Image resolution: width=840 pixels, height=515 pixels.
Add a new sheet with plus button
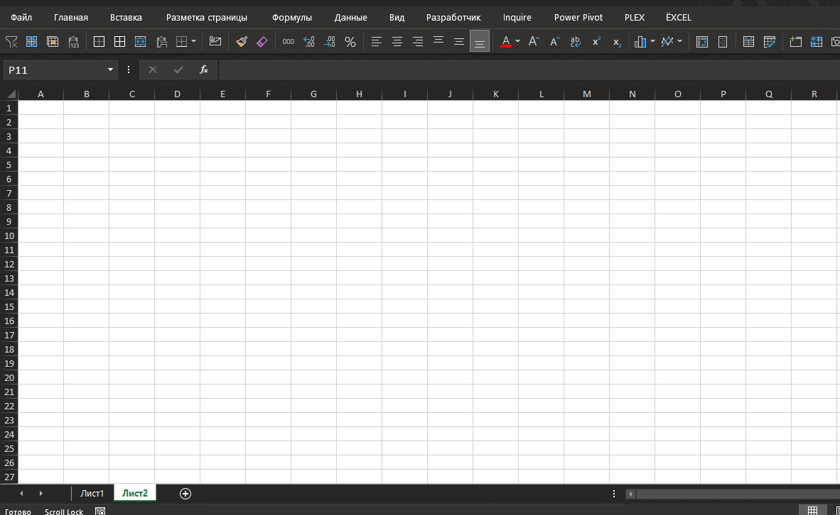[185, 494]
